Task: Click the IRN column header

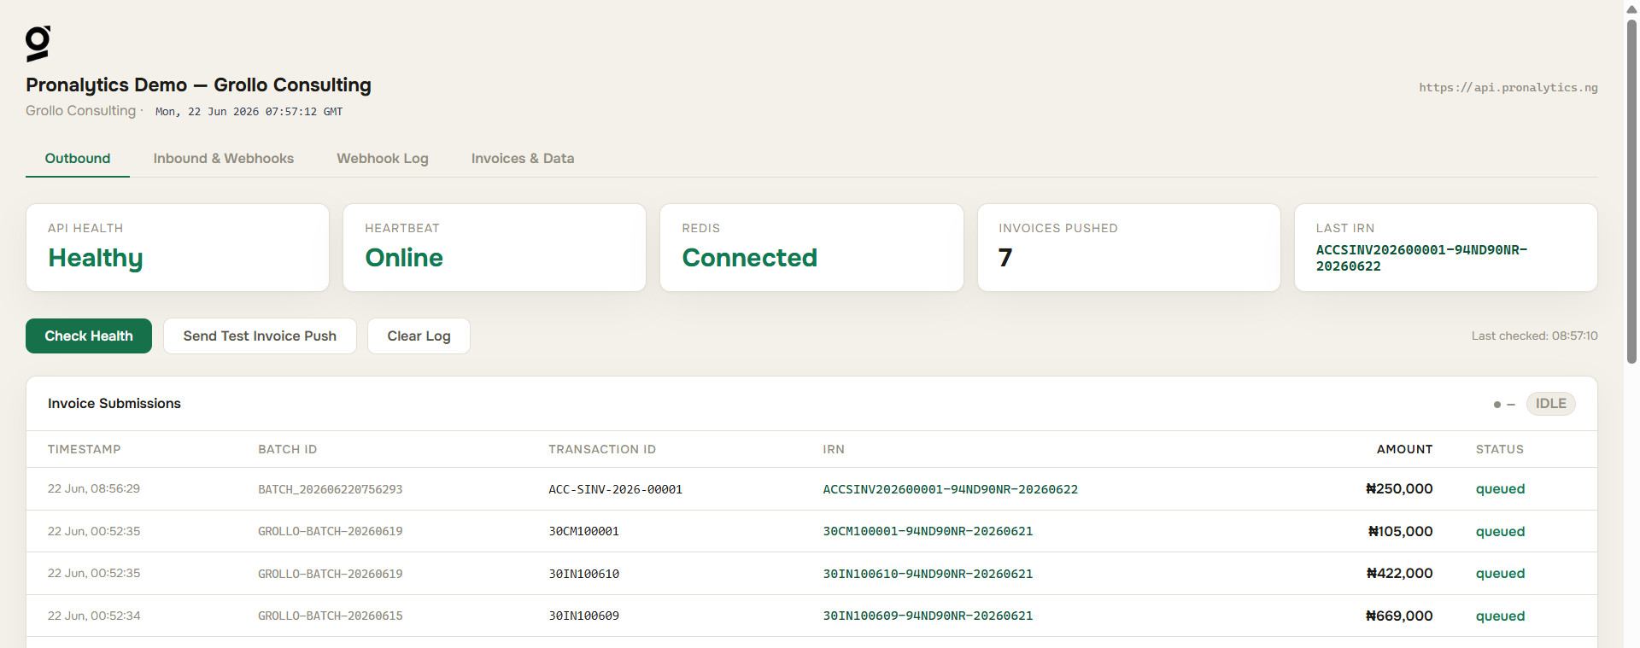Action: pos(834,449)
